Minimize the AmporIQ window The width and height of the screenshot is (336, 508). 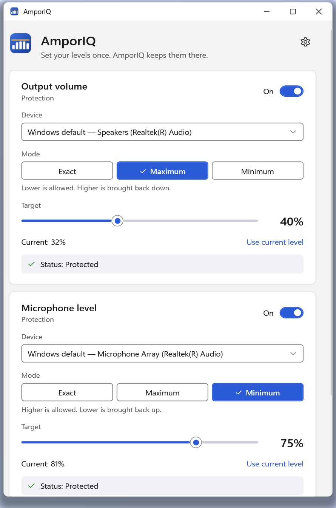(267, 12)
